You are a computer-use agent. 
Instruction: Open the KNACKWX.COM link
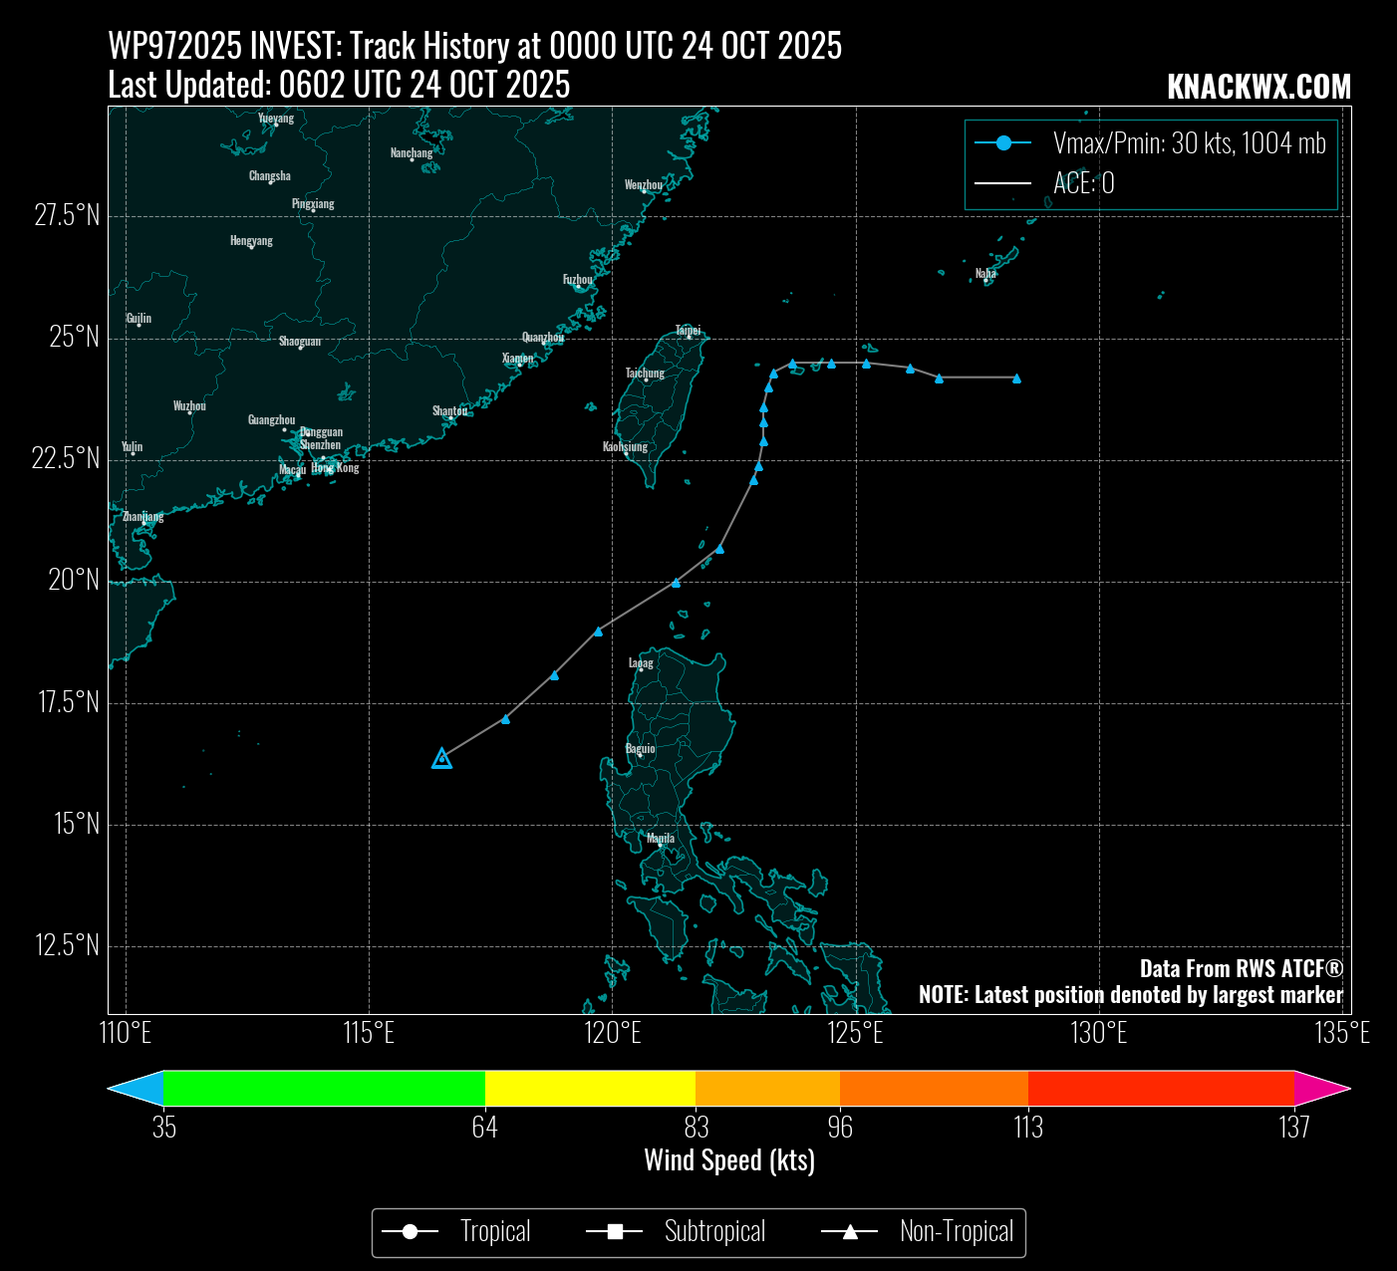point(1258,87)
